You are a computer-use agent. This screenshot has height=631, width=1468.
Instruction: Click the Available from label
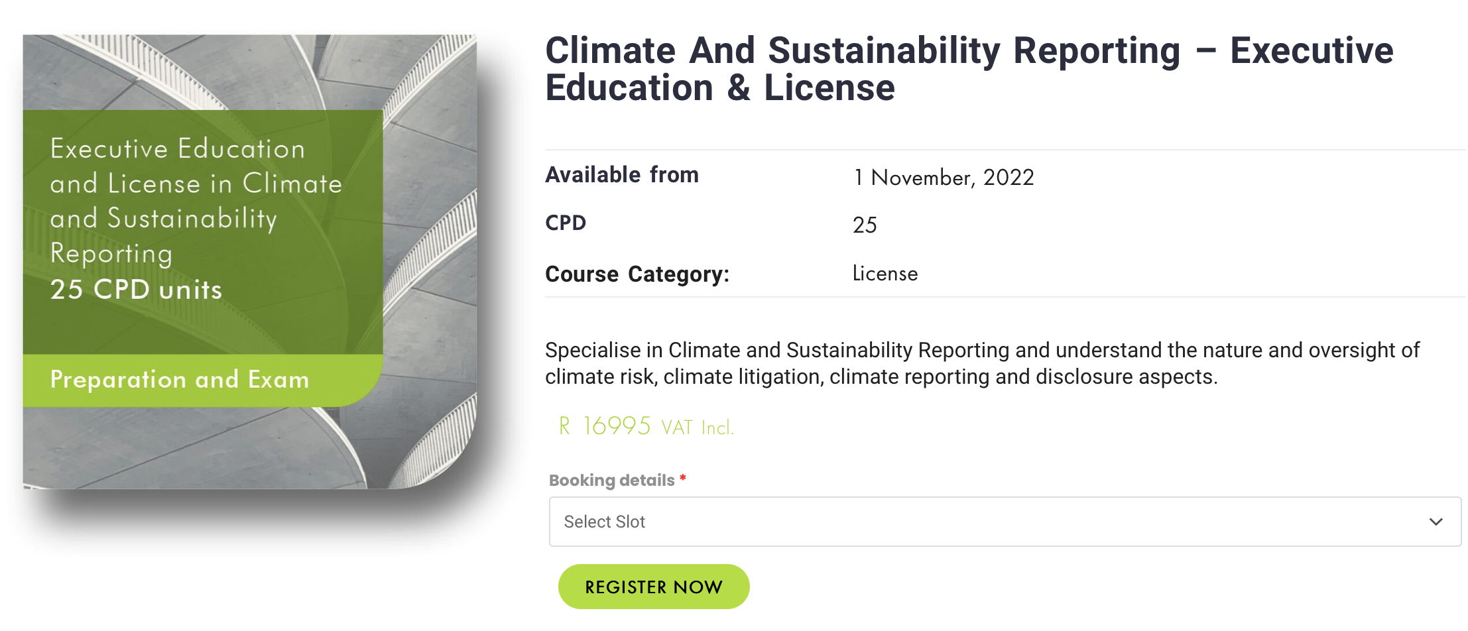coord(622,175)
